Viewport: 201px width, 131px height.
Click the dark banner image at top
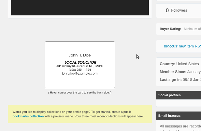tap(80, 7)
